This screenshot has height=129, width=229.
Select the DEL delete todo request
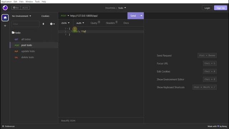coord(34,57)
